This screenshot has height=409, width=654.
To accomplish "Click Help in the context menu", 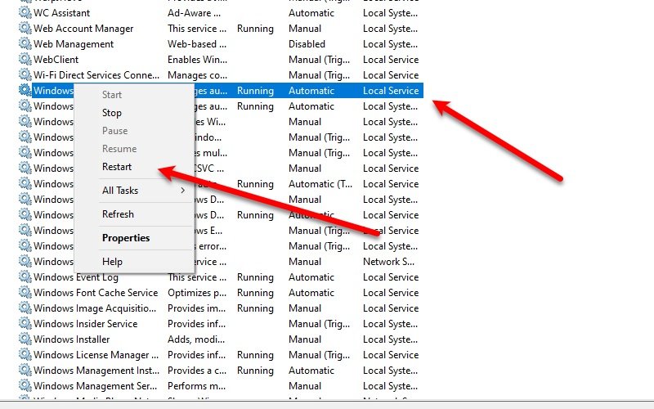I will click(x=112, y=262).
